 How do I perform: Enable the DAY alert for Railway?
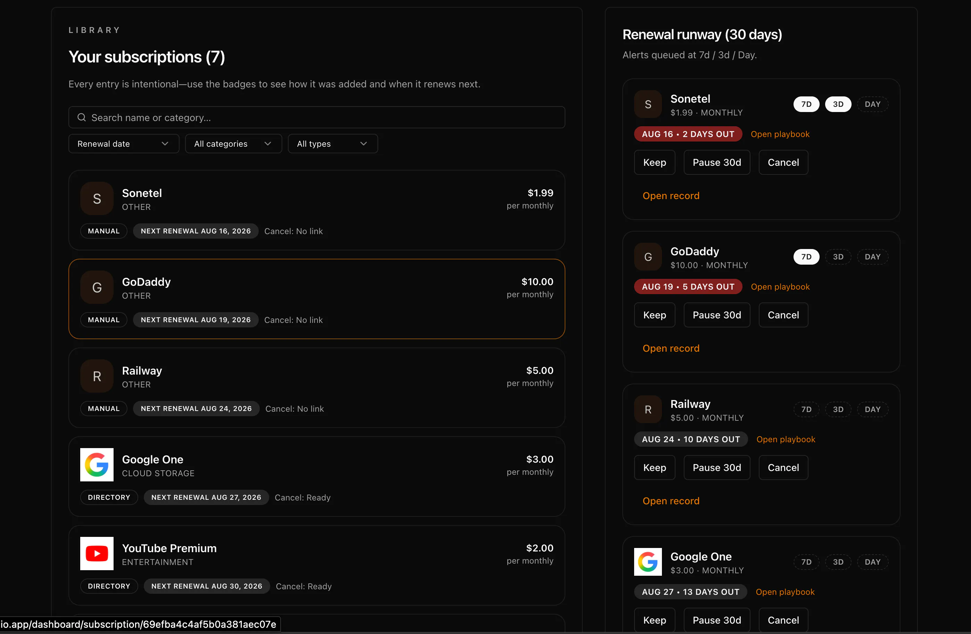click(873, 410)
